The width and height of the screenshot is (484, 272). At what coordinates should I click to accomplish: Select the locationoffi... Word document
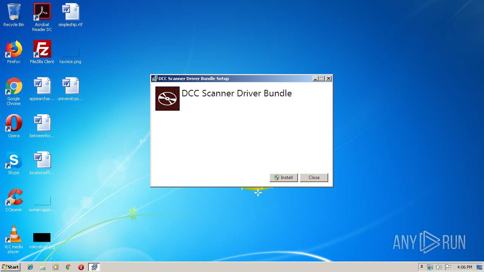[42, 164]
